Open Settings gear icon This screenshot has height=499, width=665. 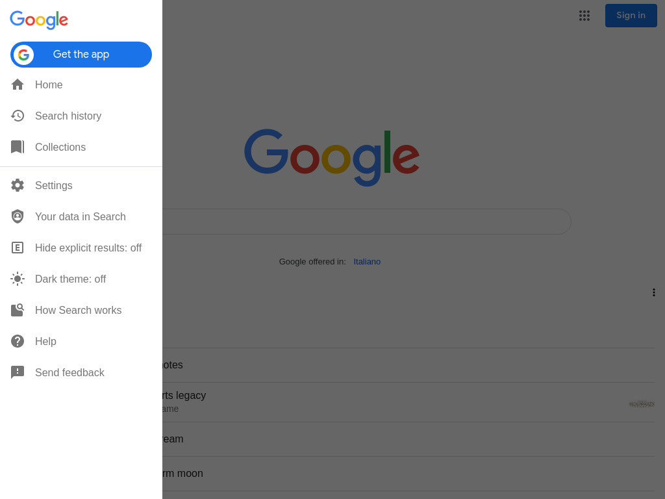click(18, 185)
